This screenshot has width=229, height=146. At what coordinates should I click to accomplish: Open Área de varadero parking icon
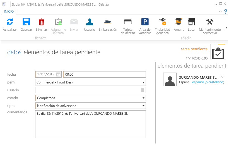point(145,22)
